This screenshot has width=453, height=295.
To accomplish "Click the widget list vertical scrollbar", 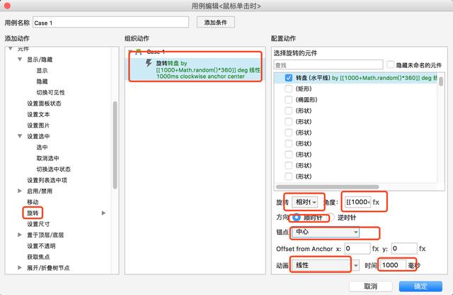I will pyautogui.click(x=440, y=80).
